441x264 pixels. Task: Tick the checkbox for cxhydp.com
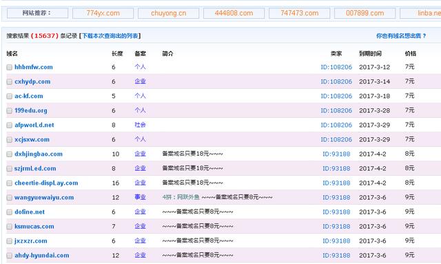(9, 81)
